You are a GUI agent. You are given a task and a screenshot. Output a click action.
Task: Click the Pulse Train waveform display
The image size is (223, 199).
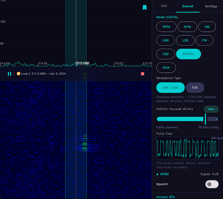[188, 148]
